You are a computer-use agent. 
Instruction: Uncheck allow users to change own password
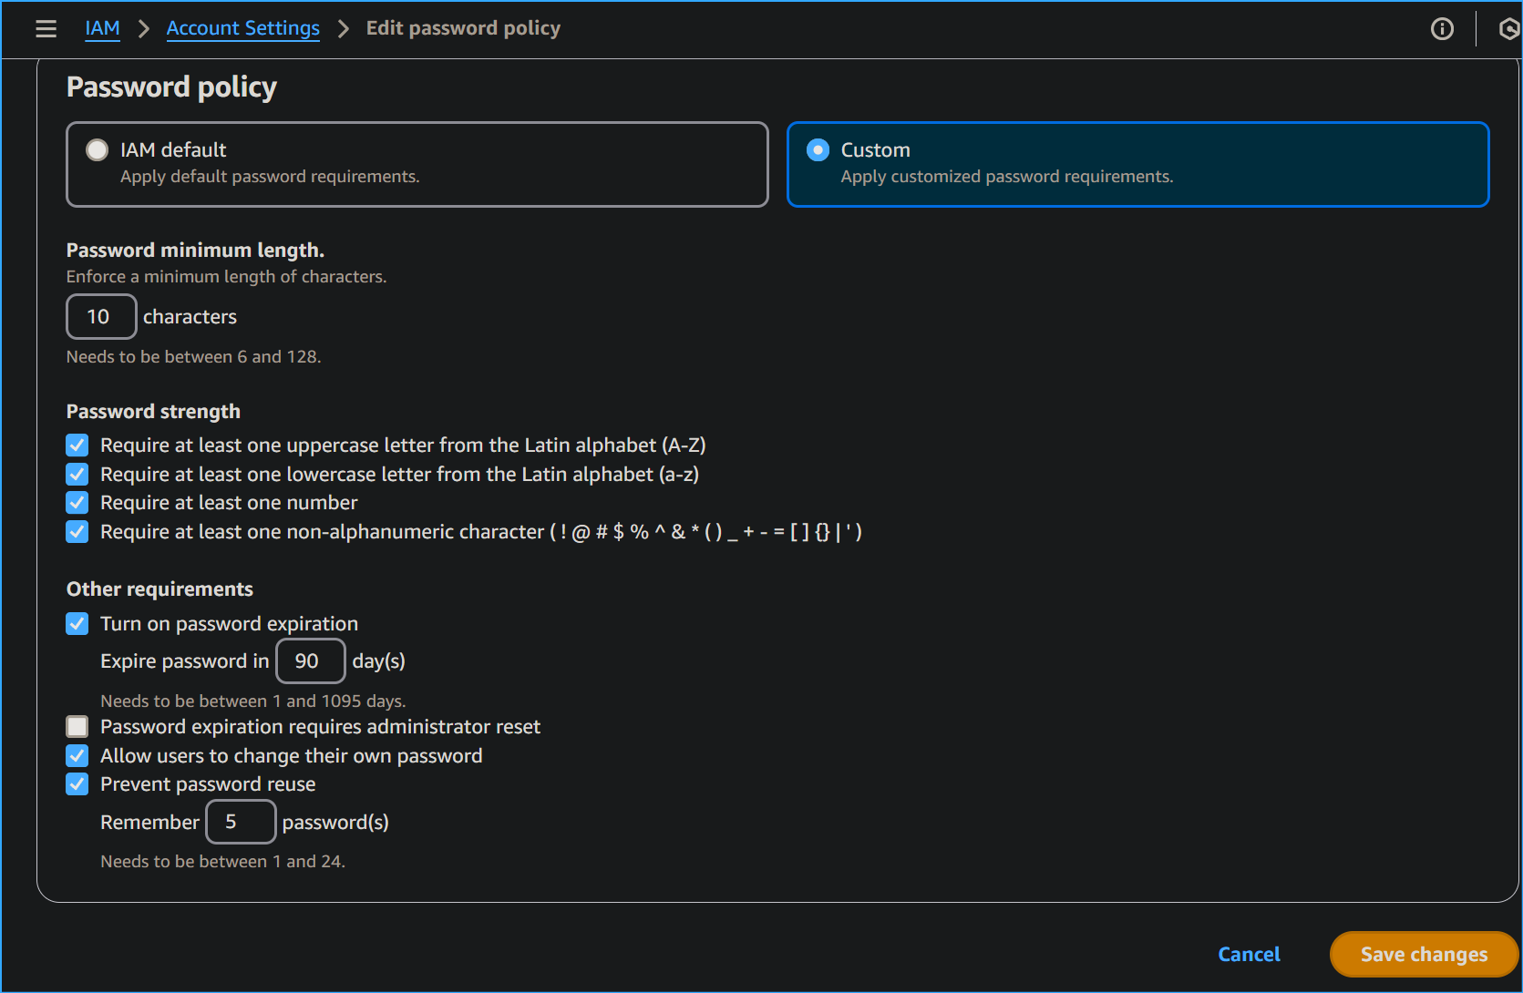coord(77,755)
